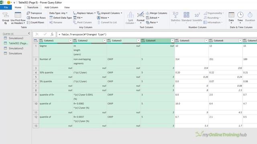Open Column6 filter dropdown
This screenshot has height=144, width=257.
pos(240,40)
